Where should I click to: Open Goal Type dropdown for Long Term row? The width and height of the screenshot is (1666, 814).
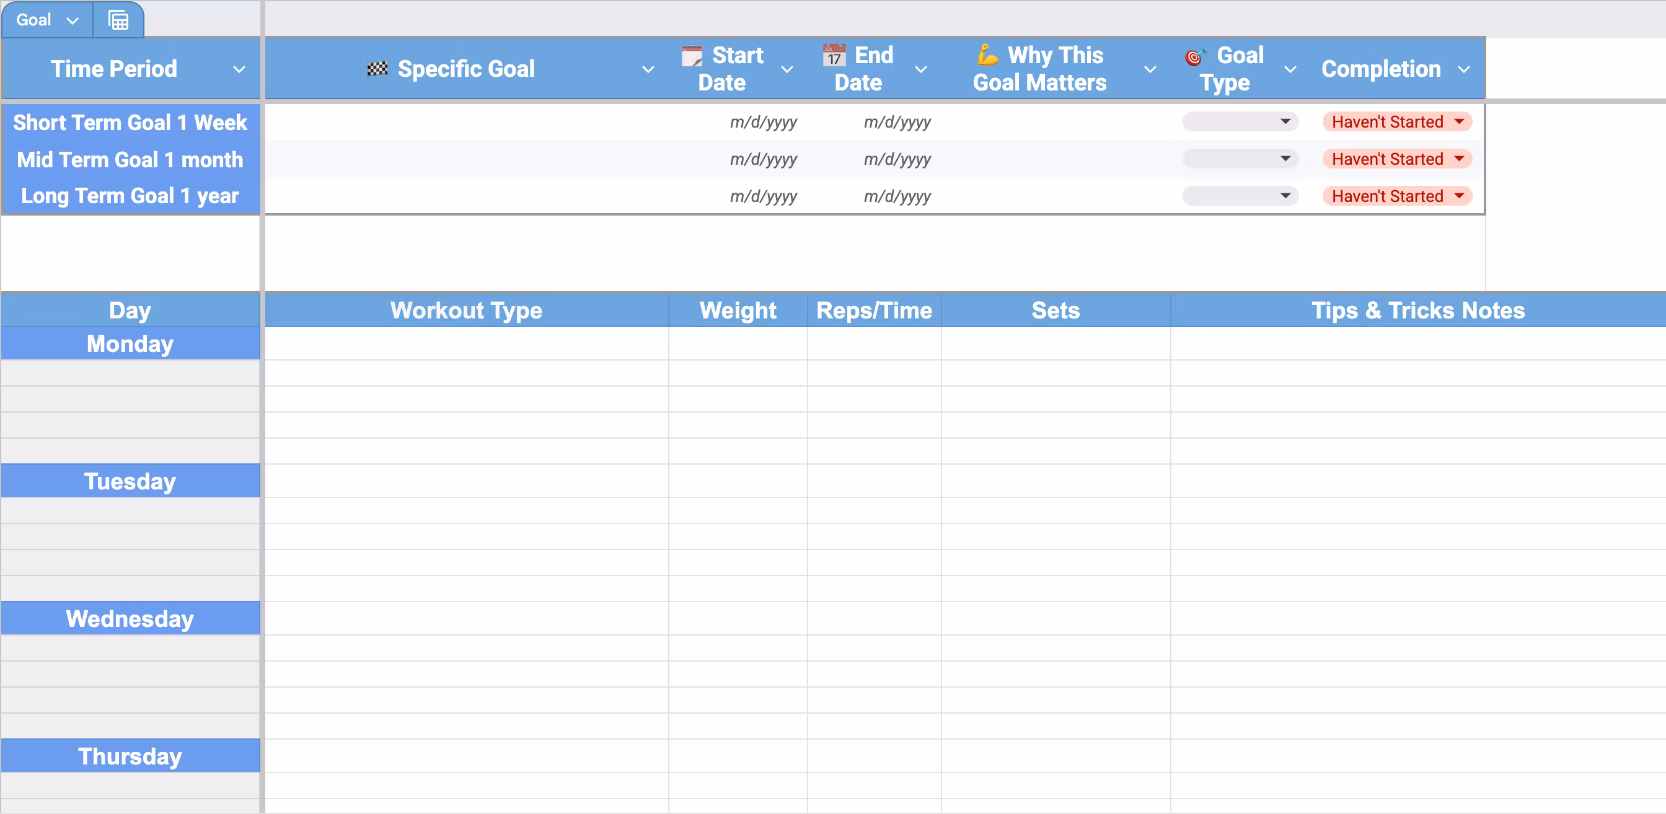(1284, 196)
